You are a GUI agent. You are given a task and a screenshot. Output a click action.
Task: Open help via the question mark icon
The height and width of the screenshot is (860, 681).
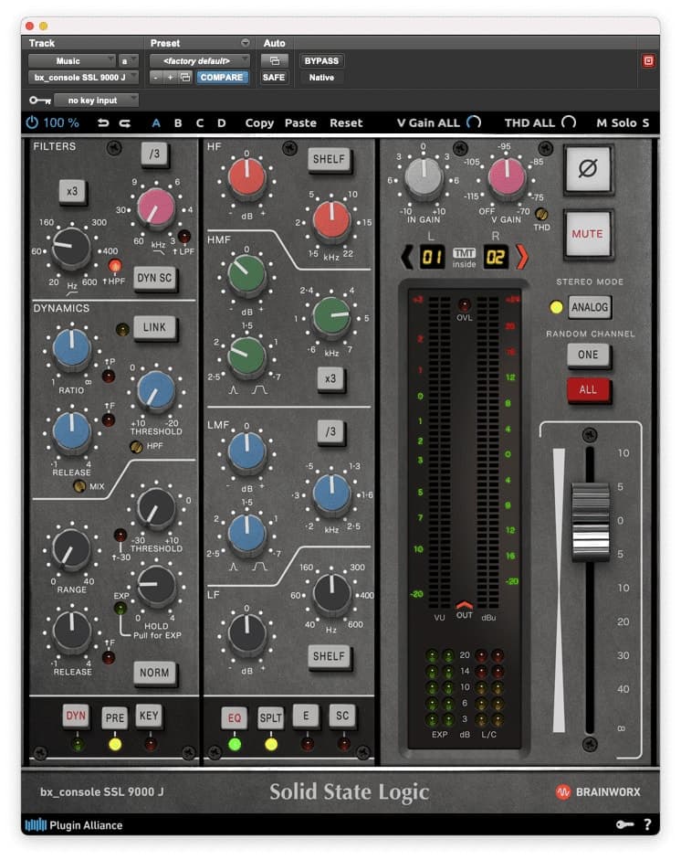pos(646,824)
